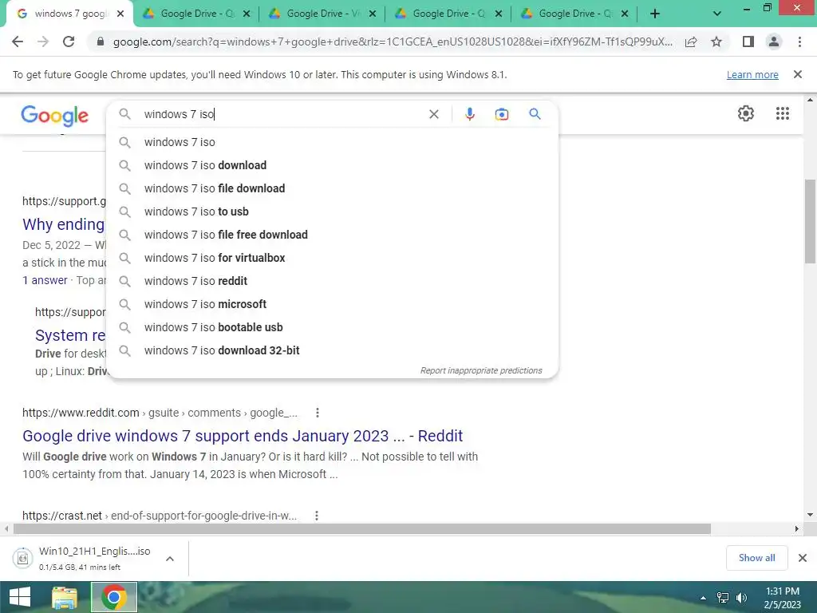Open the Reddit result about Google drive support

click(x=243, y=436)
